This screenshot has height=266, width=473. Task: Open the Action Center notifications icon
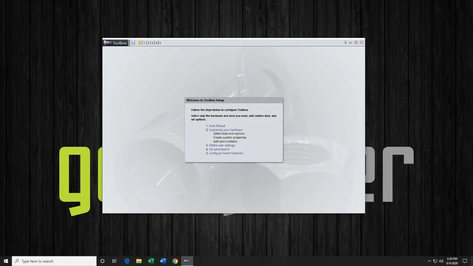click(x=465, y=261)
